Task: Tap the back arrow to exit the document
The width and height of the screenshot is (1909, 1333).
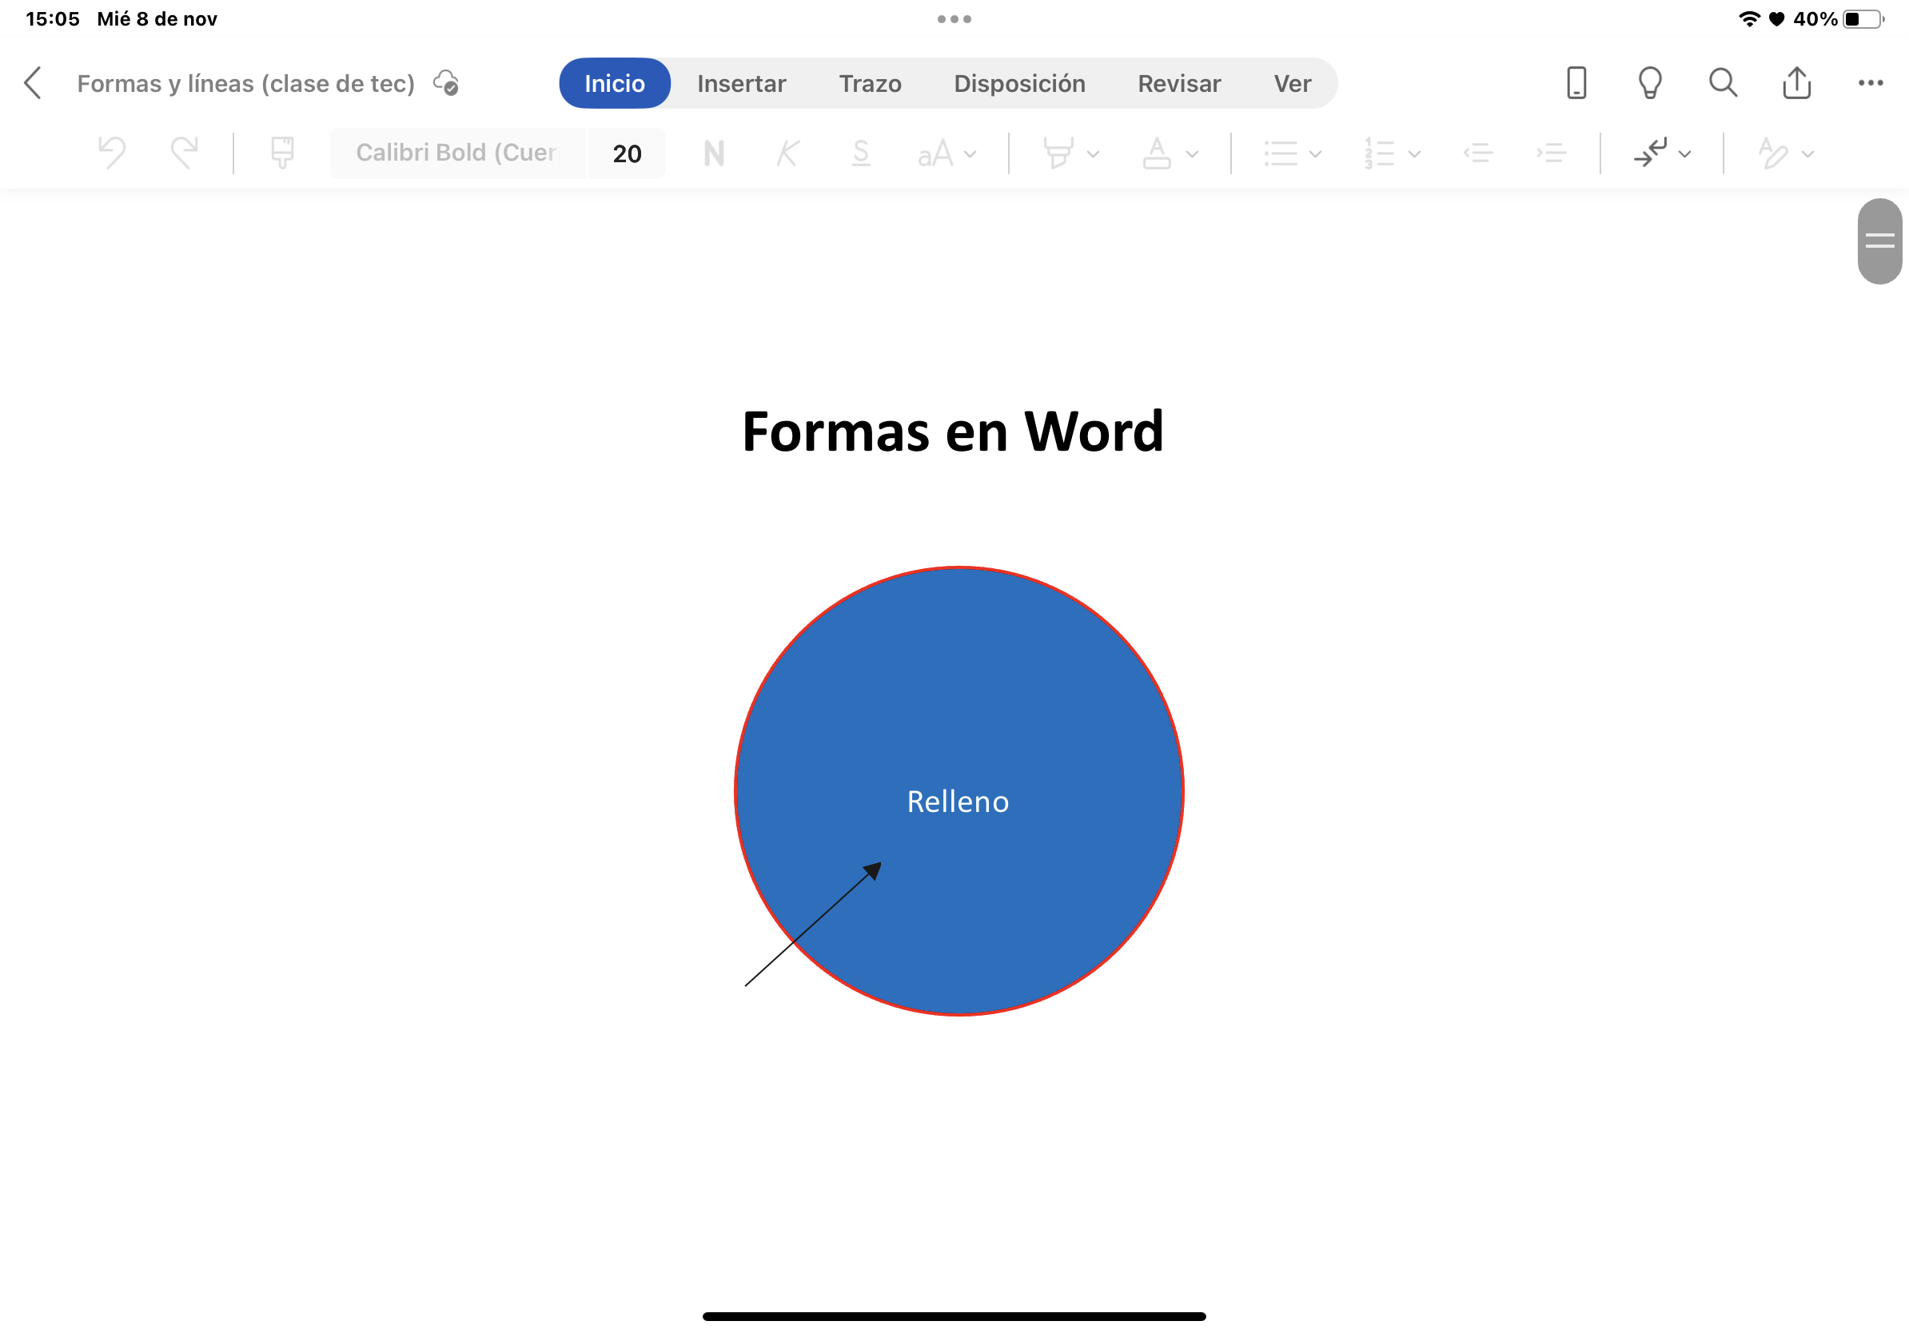Action: click(x=34, y=83)
